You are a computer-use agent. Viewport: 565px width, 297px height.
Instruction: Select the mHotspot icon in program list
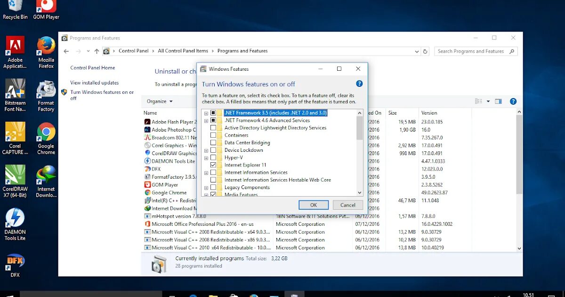(x=147, y=216)
